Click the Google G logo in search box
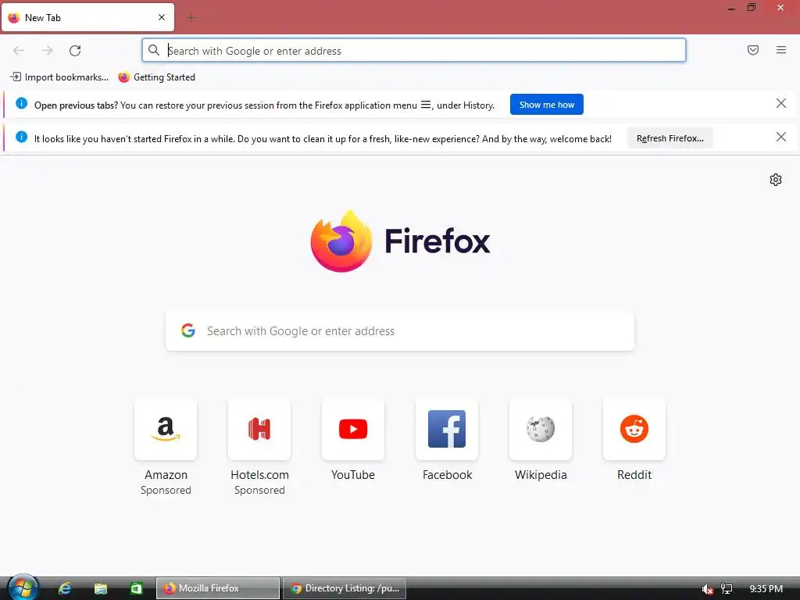Viewport: 800px width, 600px height. coord(188,330)
